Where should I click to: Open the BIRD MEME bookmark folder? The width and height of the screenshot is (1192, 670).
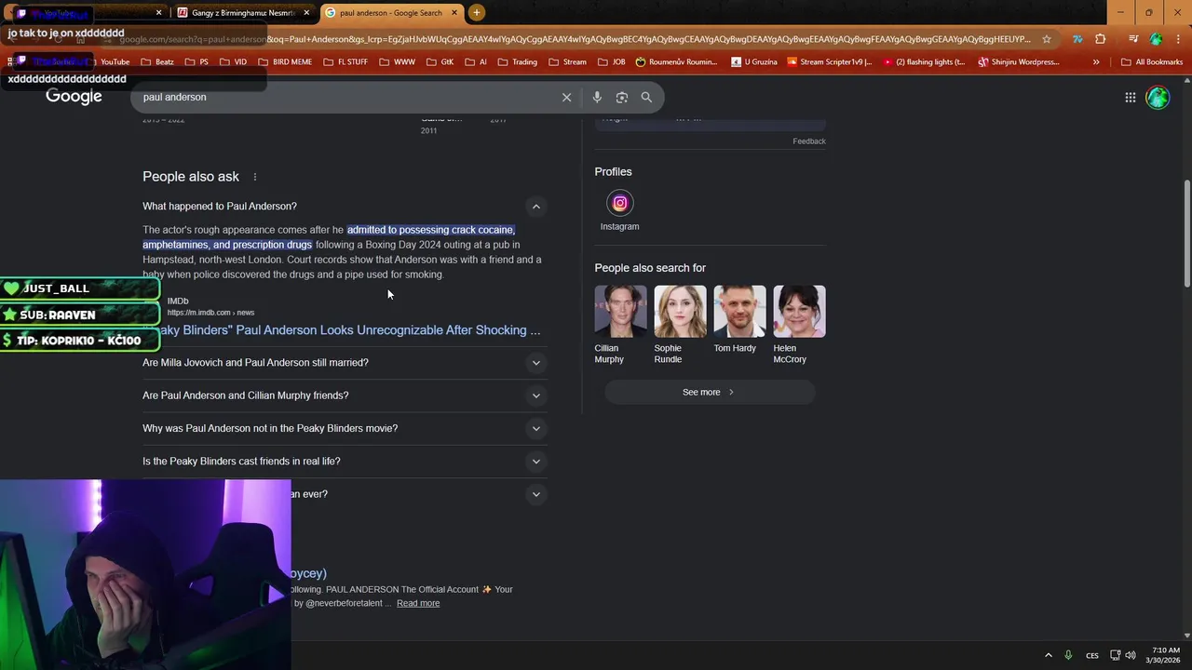pos(284,62)
